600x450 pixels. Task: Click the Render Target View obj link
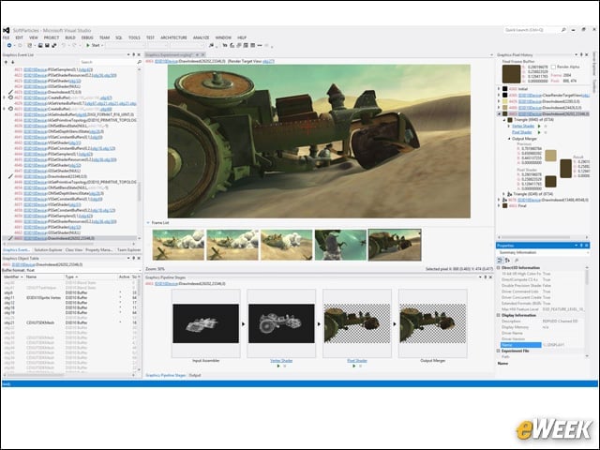click(268, 61)
